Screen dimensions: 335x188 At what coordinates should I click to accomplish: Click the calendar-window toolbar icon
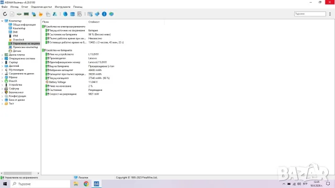(x=80, y=14)
